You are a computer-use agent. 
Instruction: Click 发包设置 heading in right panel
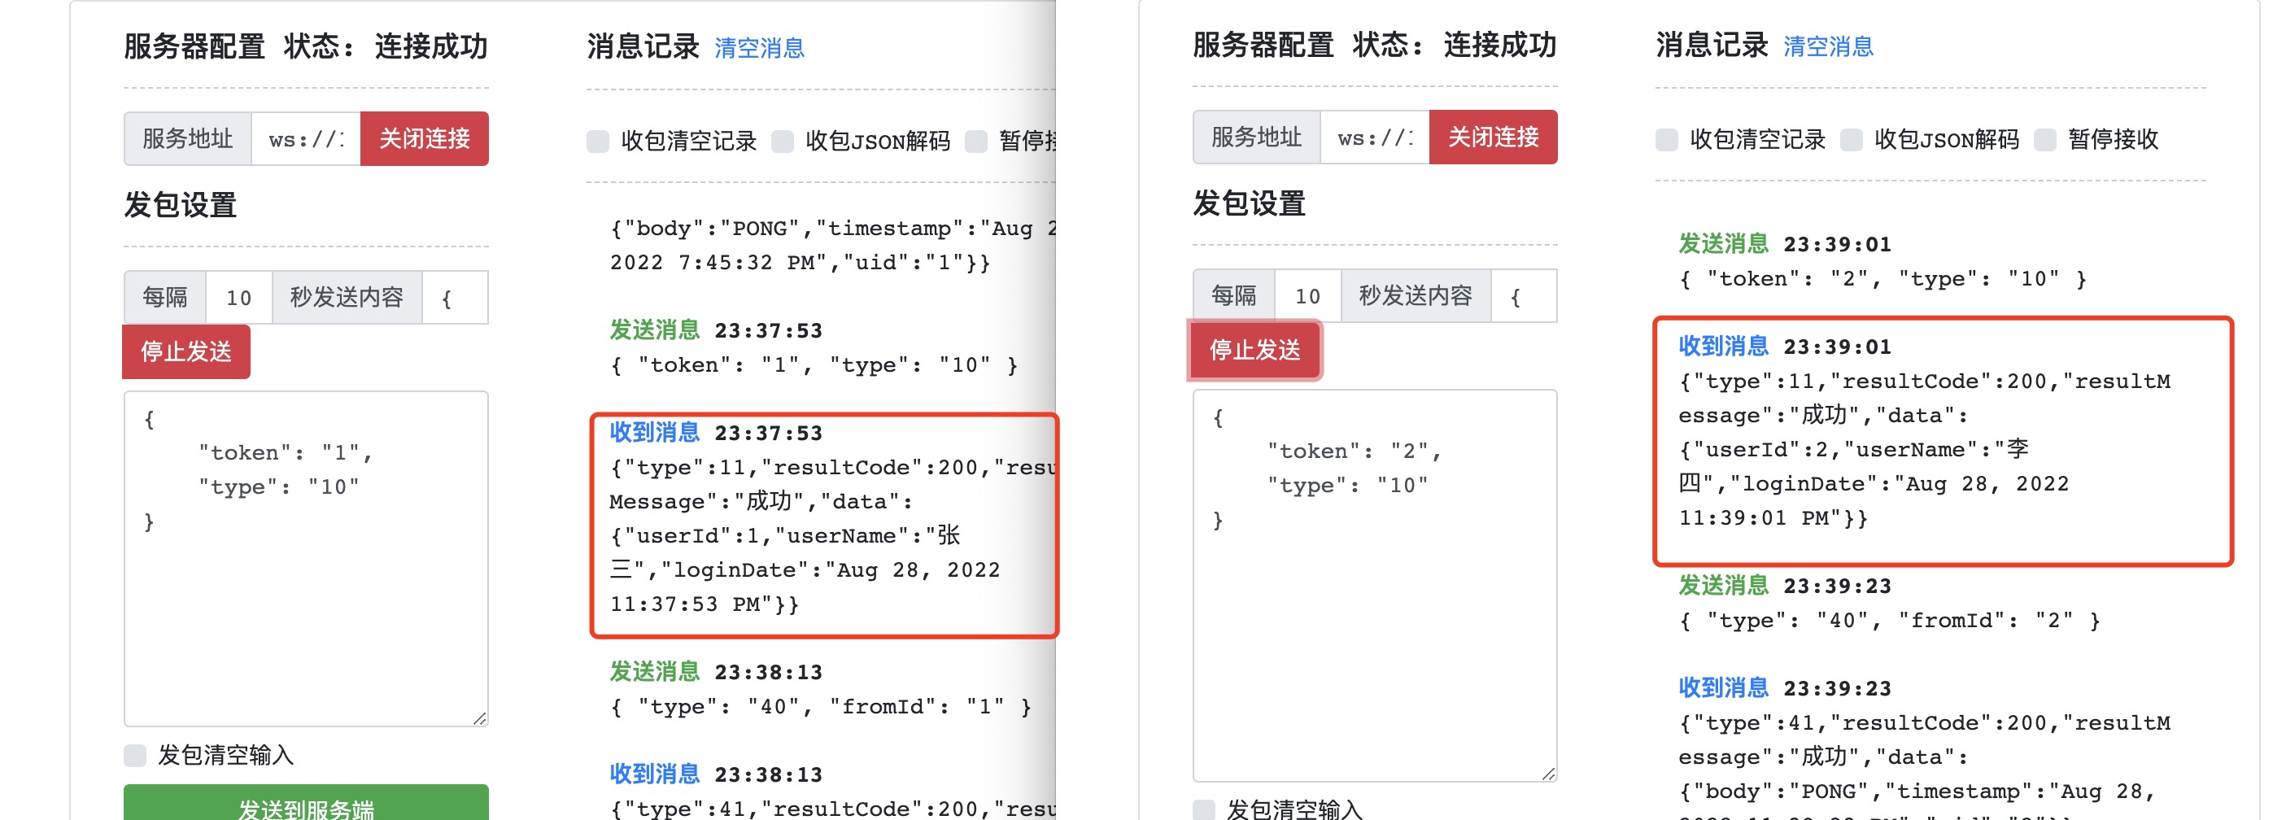point(1249,203)
